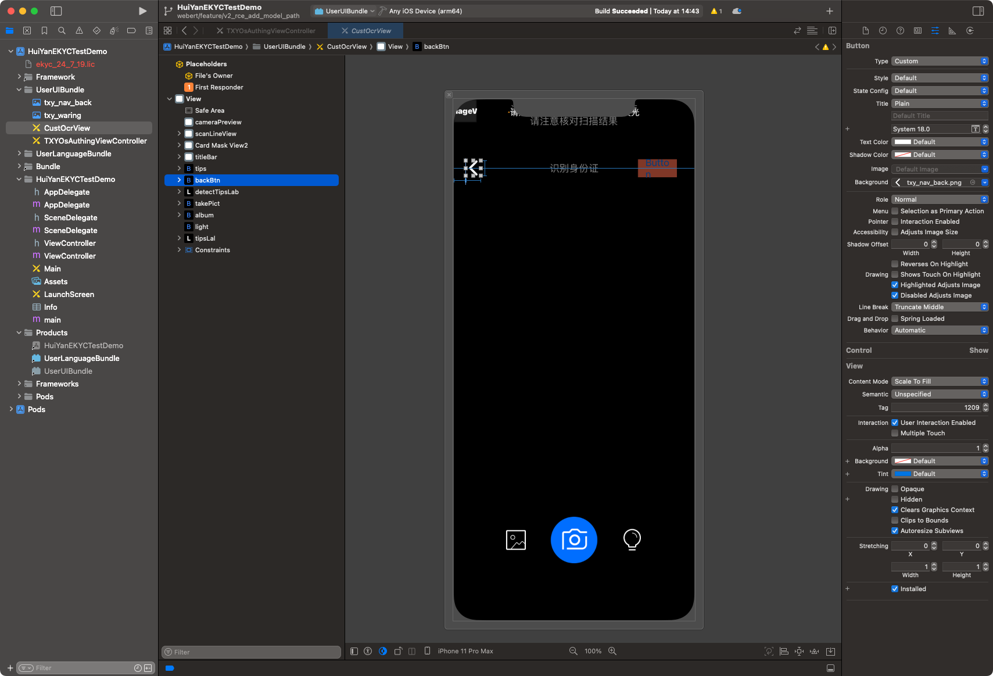This screenshot has width=993, height=676.
Task: Click the Zoom in magnifier icon
Action: [612, 651]
